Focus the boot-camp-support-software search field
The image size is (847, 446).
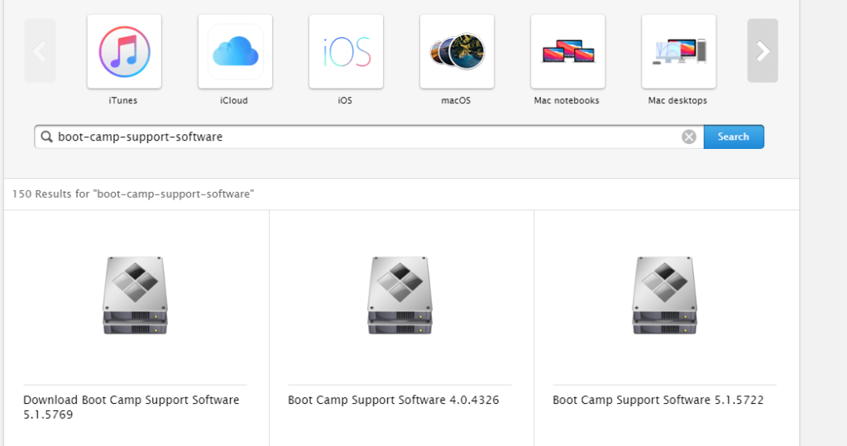369,137
